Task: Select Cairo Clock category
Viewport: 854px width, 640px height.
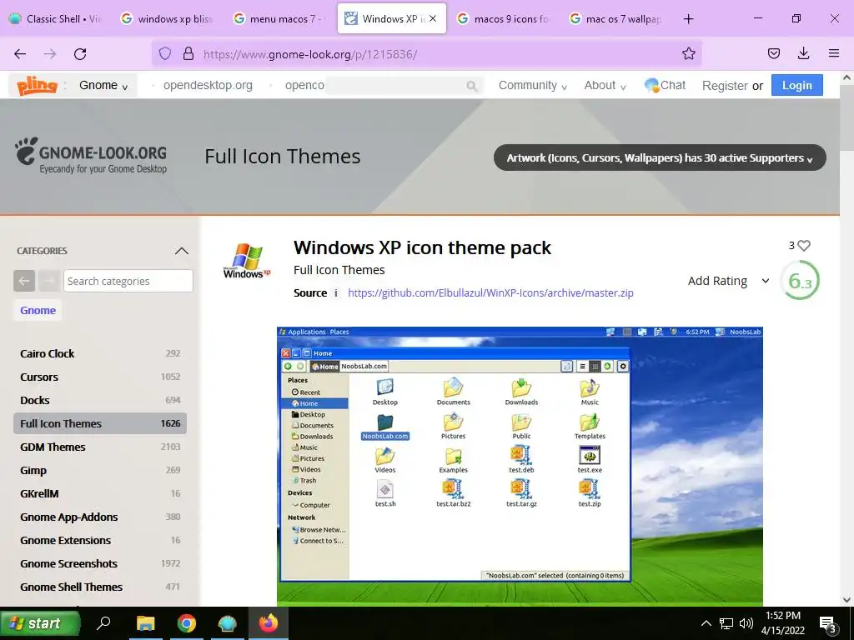Action: click(x=100, y=353)
